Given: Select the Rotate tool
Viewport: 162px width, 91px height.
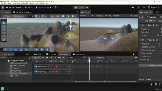Looking at the screenshot, I should click(4, 30).
